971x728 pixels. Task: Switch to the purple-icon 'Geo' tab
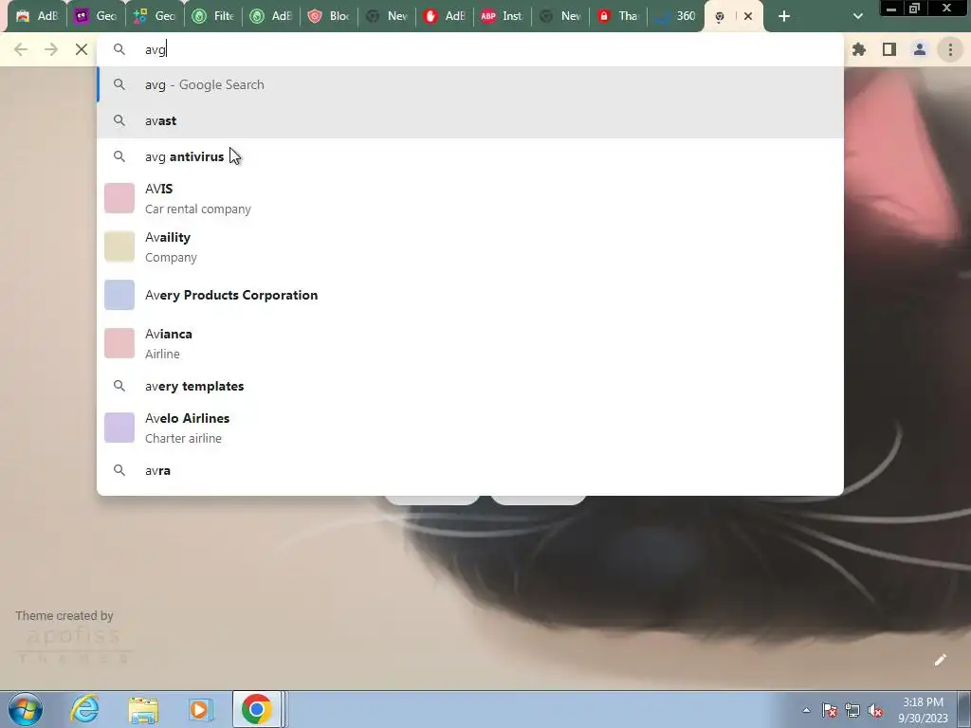[x=96, y=16]
